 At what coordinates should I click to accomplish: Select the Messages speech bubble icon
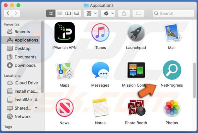click(x=100, y=70)
